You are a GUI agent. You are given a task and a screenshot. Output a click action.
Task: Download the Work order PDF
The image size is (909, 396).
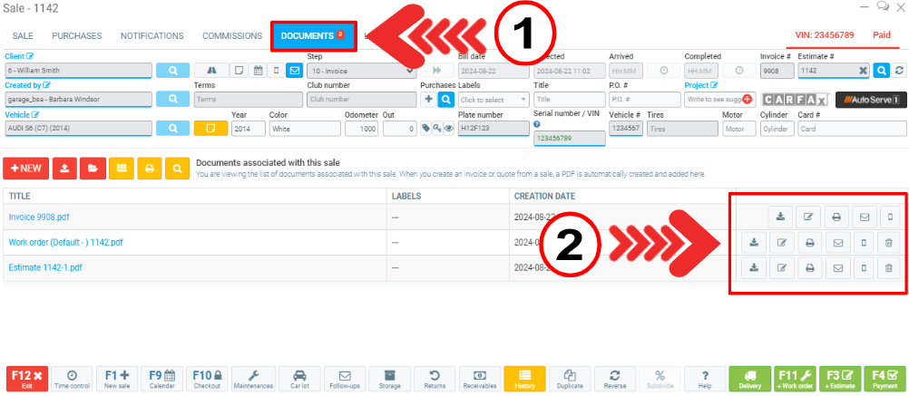(754, 242)
